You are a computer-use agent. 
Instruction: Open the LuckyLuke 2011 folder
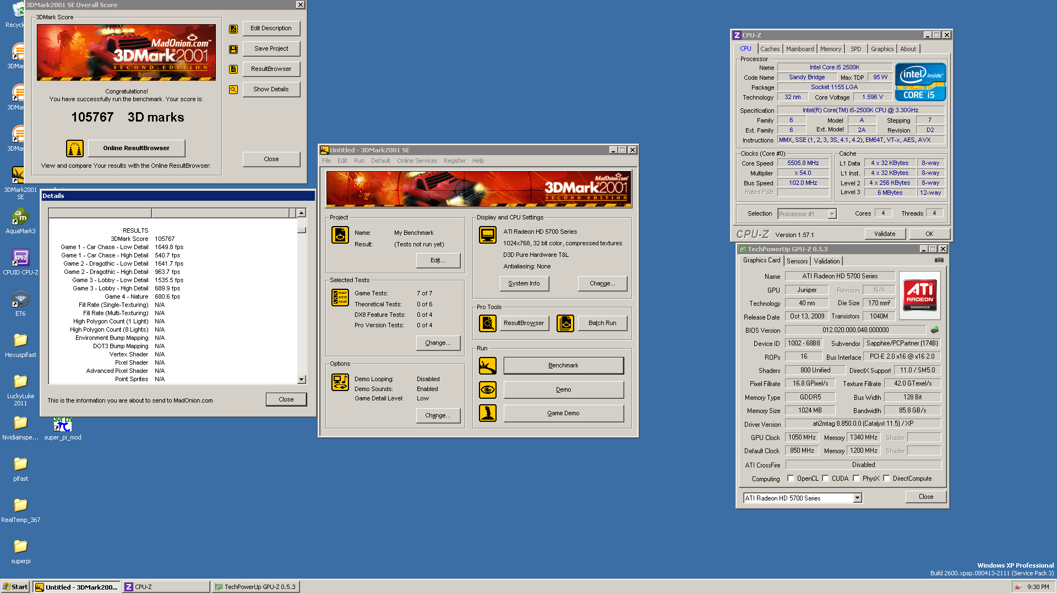(x=20, y=389)
